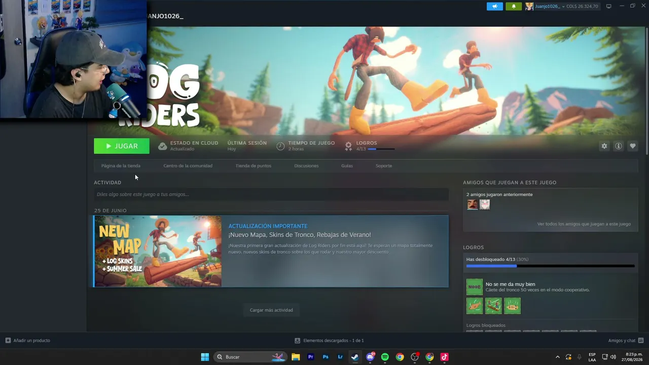The image size is (649, 365).
Task: Open the Windows Start menu
Action: tap(205, 357)
